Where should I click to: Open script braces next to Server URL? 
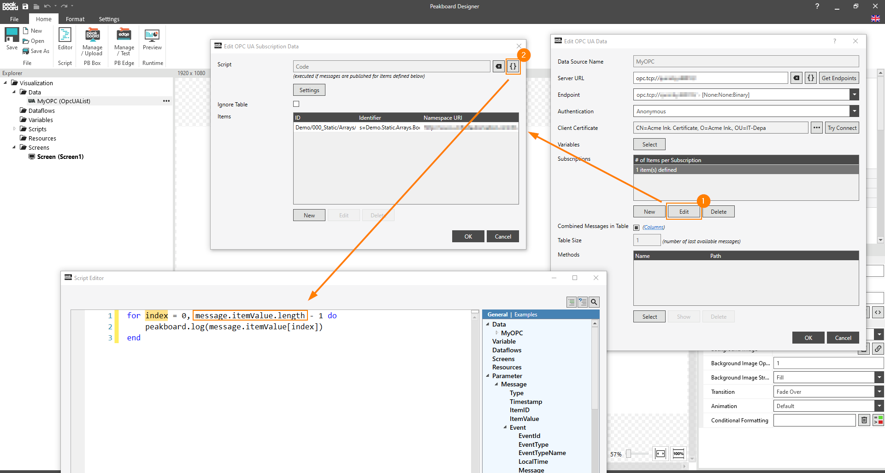click(x=810, y=78)
